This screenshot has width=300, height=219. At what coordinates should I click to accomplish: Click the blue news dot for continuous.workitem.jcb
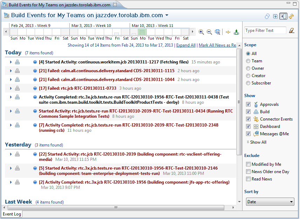(x=35, y=62)
